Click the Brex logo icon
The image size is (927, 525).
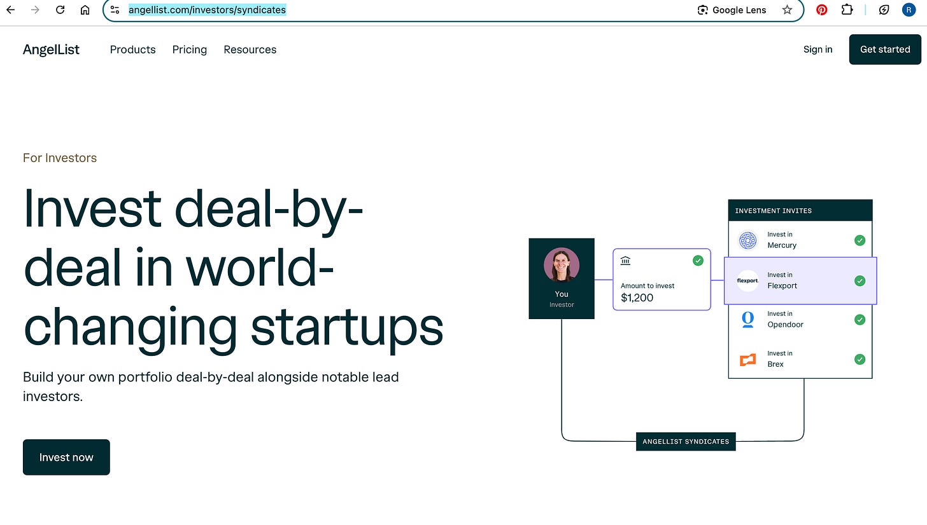pos(747,360)
